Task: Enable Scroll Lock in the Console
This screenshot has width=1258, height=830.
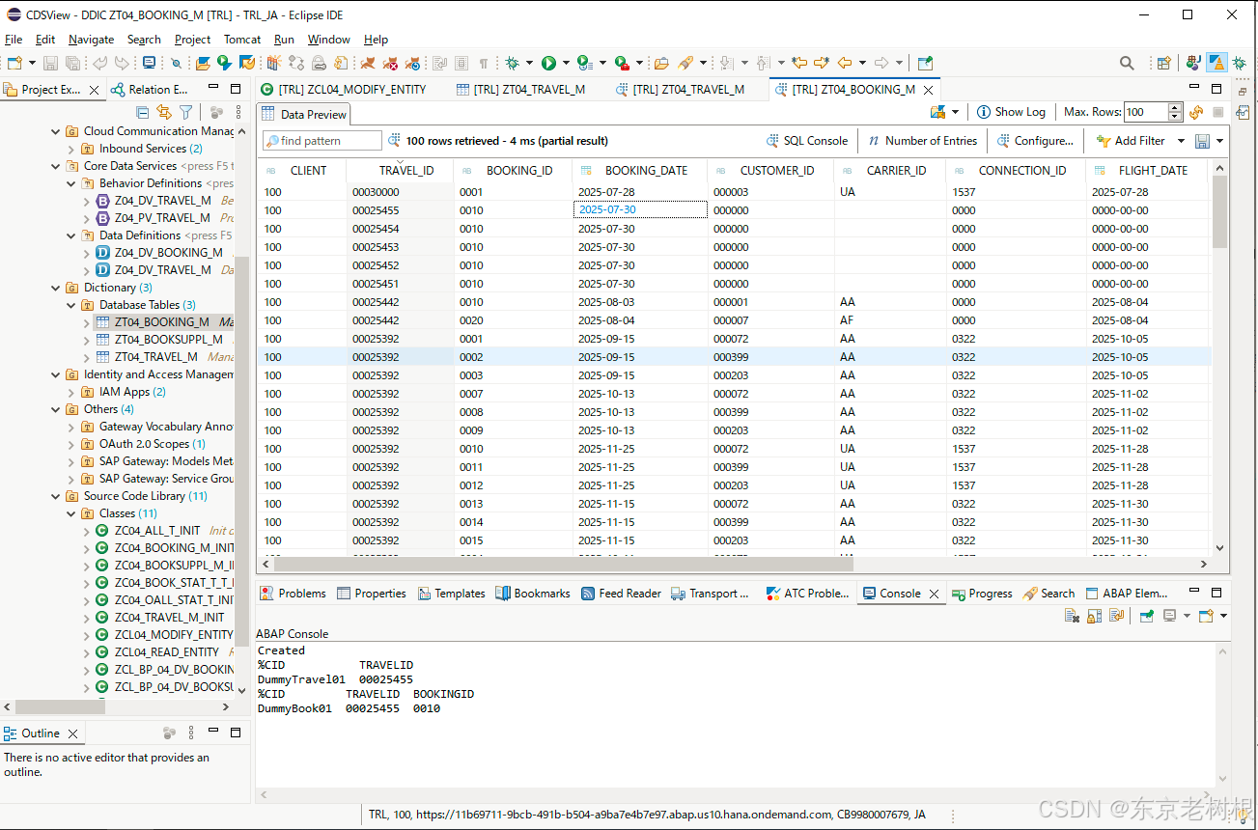Action: pyautogui.click(x=1092, y=615)
